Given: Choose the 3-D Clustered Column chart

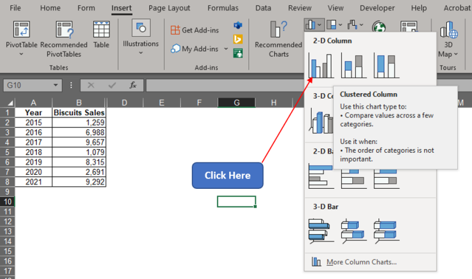Looking at the screenshot, I should 321,121.
